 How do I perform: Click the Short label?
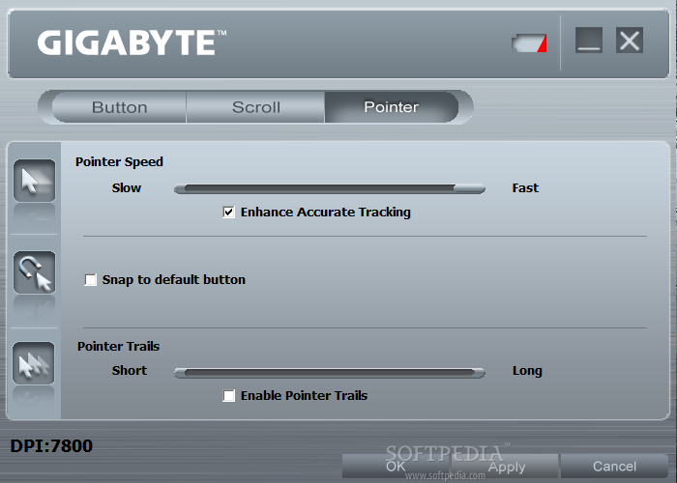pos(130,370)
